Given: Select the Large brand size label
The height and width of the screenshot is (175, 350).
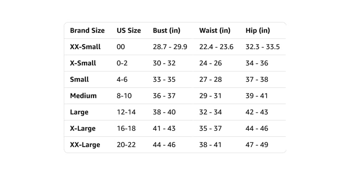Looking at the screenshot, I should pyautogui.click(x=79, y=112).
